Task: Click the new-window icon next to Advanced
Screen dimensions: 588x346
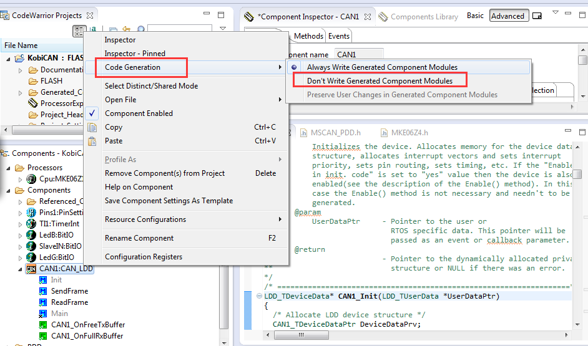Action: (x=537, y=16)
